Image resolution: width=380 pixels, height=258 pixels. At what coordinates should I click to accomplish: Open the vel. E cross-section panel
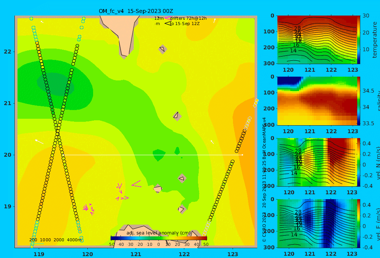point(317,223)
